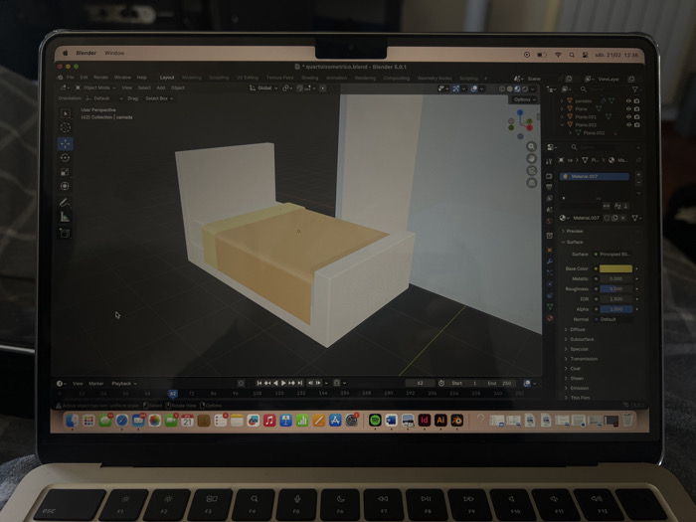The image size is (696, 522).
Task: Open the Output properties tab
Action: point(550,187)
